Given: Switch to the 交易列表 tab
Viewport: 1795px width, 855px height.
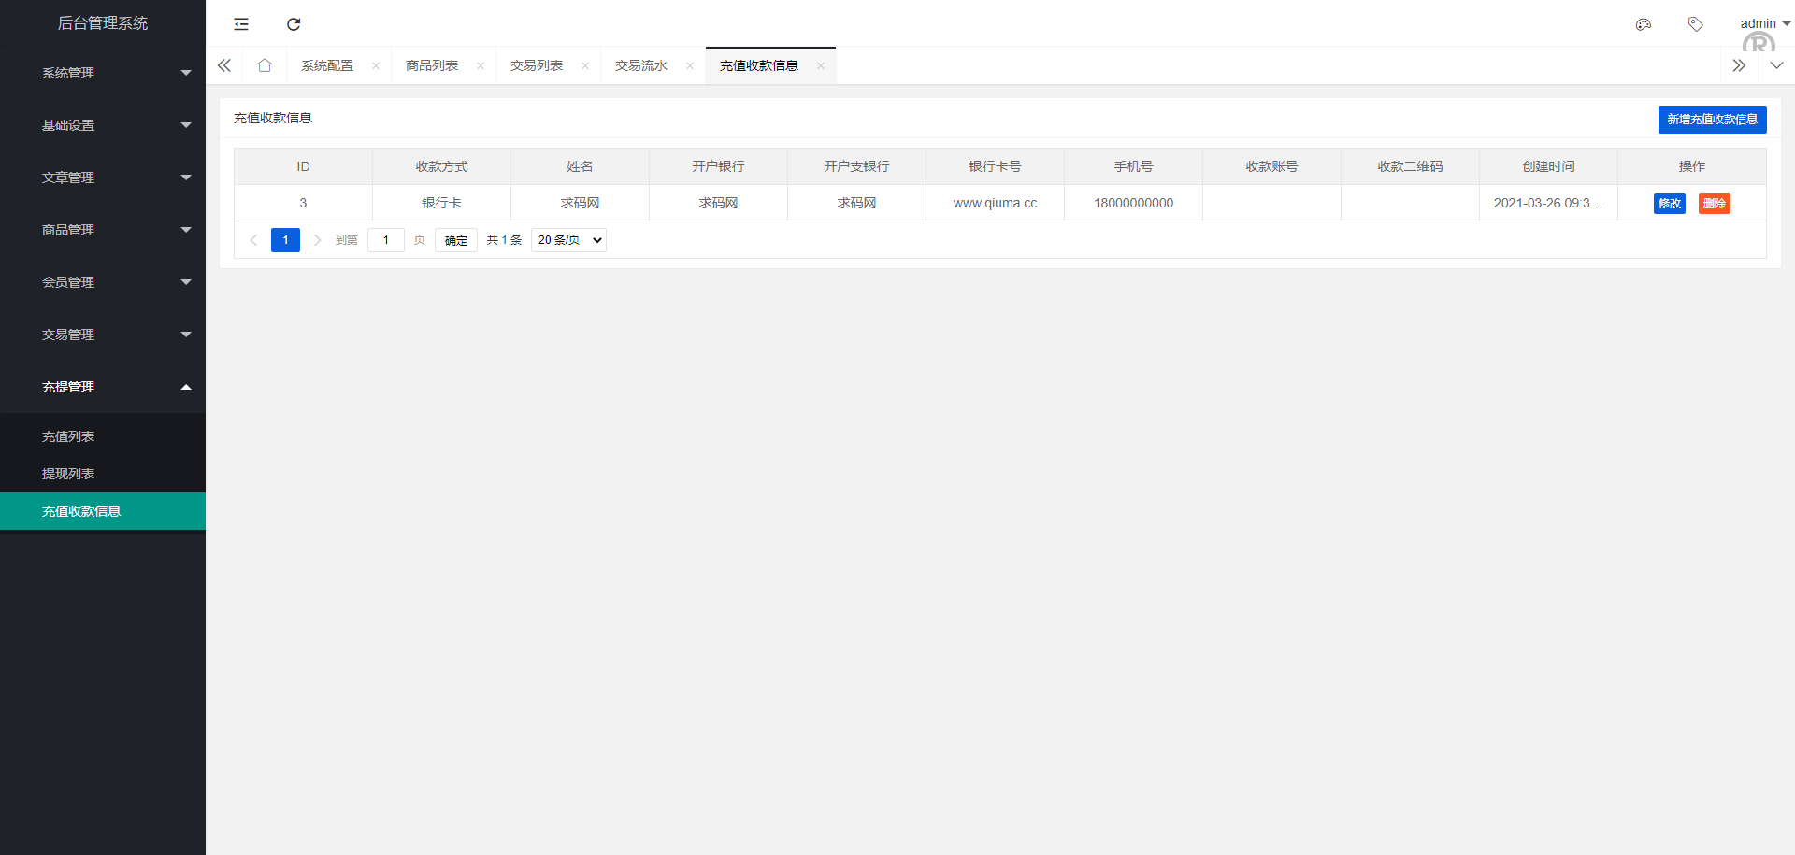Looking at the screenshot, I should point(537,65).
